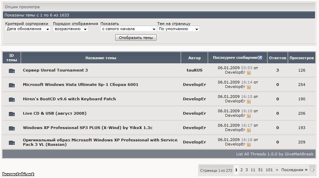Sort by ID темы column header

[12, 58]
